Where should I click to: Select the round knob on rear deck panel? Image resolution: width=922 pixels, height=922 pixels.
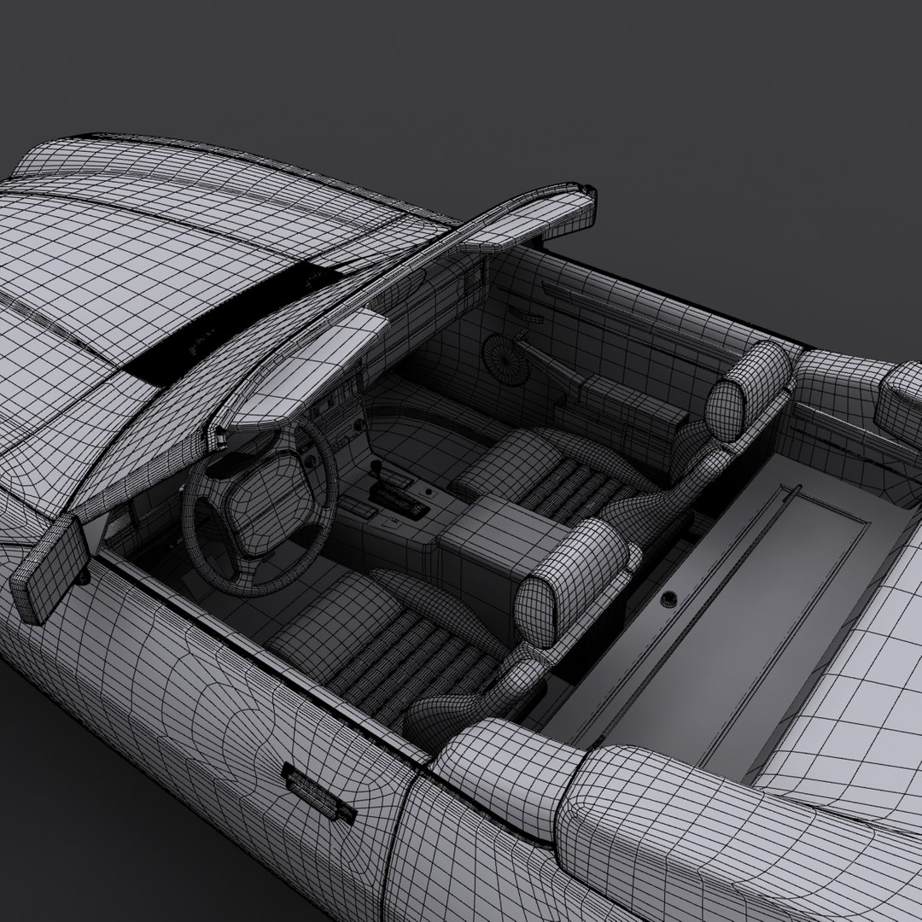(668, 598)
